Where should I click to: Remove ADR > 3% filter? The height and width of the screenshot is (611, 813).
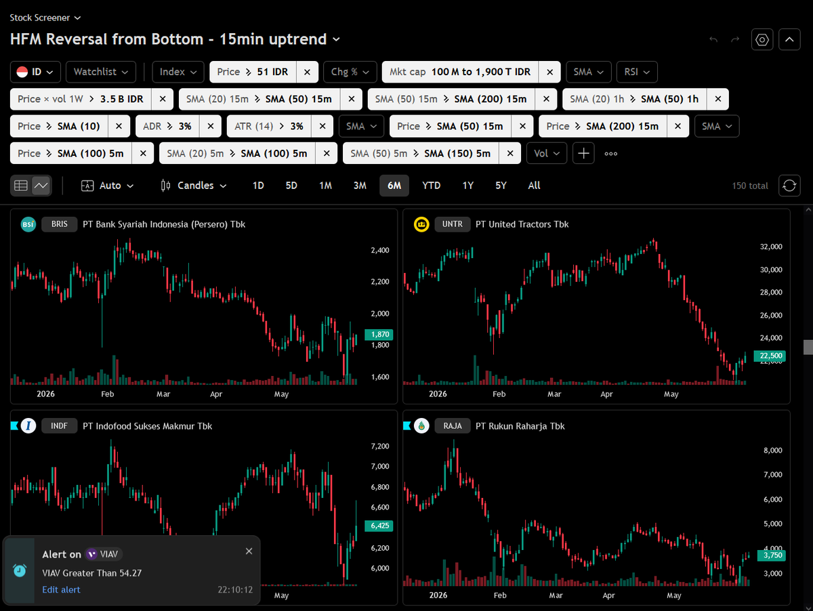click(211, 126)
